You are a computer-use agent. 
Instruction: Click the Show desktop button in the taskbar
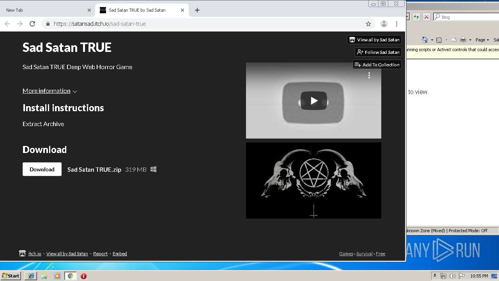(495, 276)
